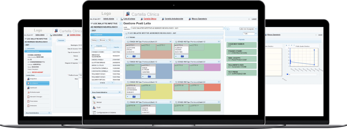
Task: Remove patient from LETTO 4 with x icon
Action: point(176,56)
